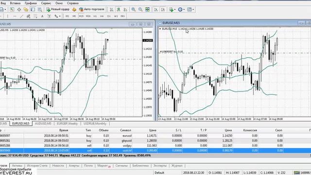Screen dimensions: 311x175
Task: Open the Вставка menu
Action: (15, 3)
